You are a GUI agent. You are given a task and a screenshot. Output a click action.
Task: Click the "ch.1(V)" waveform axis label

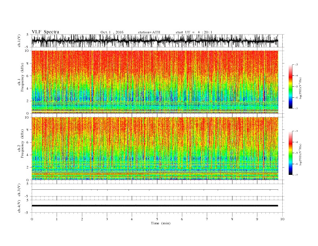(19, 41)
